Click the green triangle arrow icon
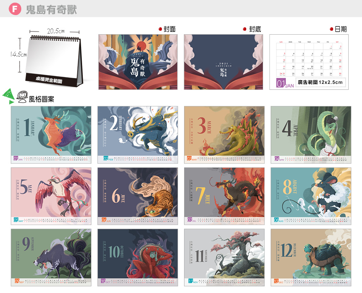Image resolution: width=362 pixels, height=293 pixels. (9, 96)
